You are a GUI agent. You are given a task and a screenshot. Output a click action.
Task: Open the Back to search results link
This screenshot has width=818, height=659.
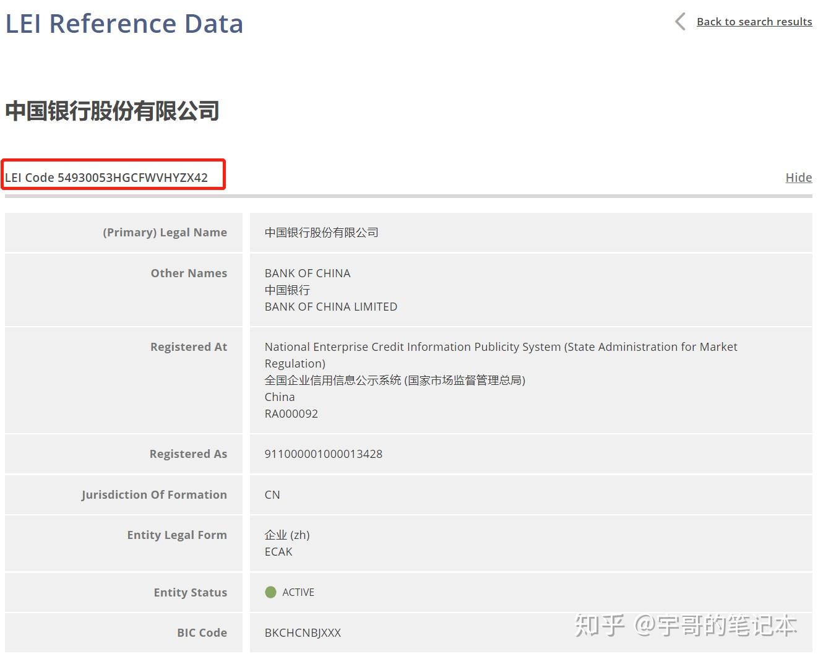[754, 22]
